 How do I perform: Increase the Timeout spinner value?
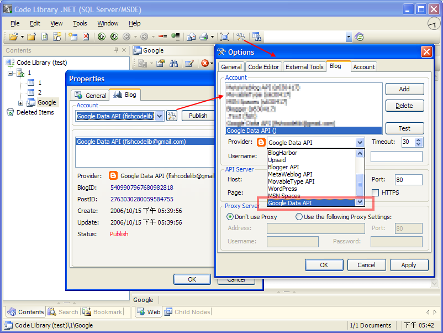pos(419,140)
